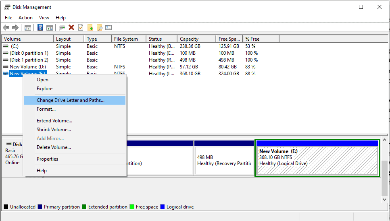Sort by the Status column header
The width and height of the screenshot is (390, 221).
click(x=162, y=39)
